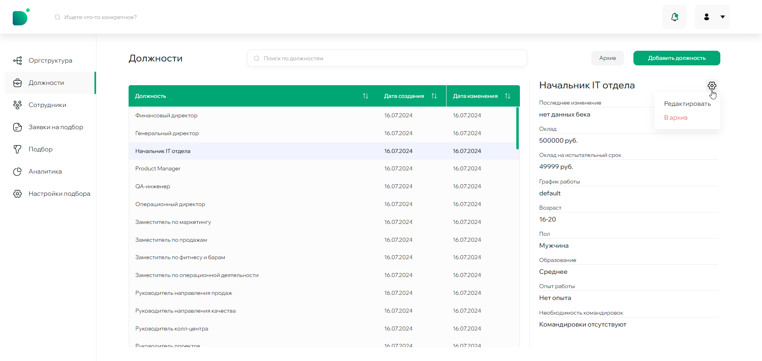Image resolution: width=762 pixels, height=361 pixels.
Task: Click the Аналитика pie chart icon
Action: (17, 172)
